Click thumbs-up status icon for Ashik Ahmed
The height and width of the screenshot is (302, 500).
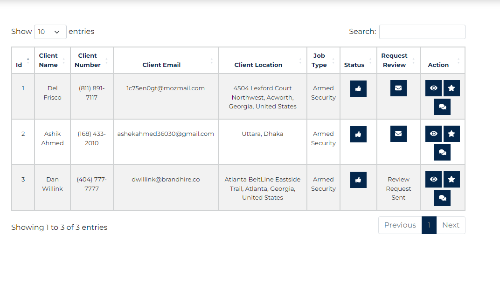click(358, 134)
